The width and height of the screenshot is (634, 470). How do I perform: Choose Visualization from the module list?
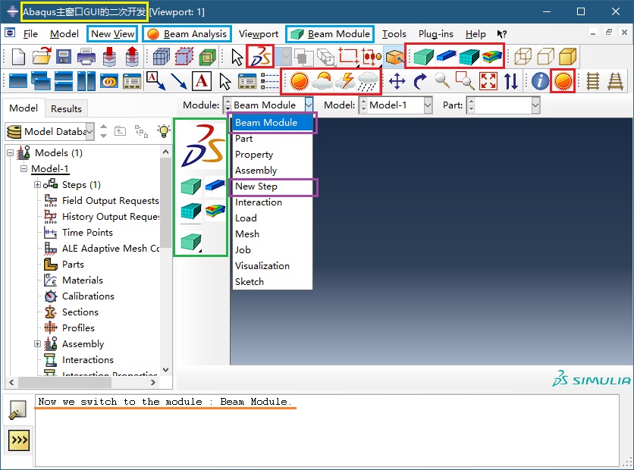tap(262, 266)
